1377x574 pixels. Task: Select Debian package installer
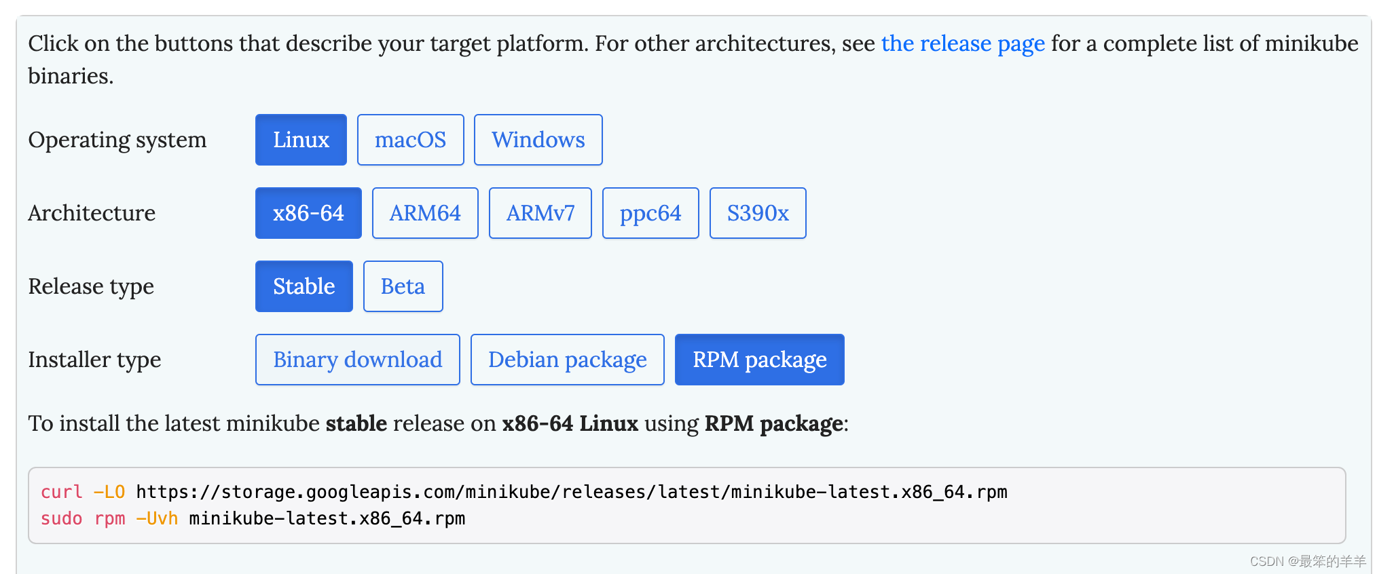568,360
